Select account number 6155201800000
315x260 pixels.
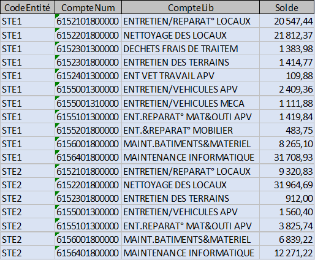pos(88,131)
